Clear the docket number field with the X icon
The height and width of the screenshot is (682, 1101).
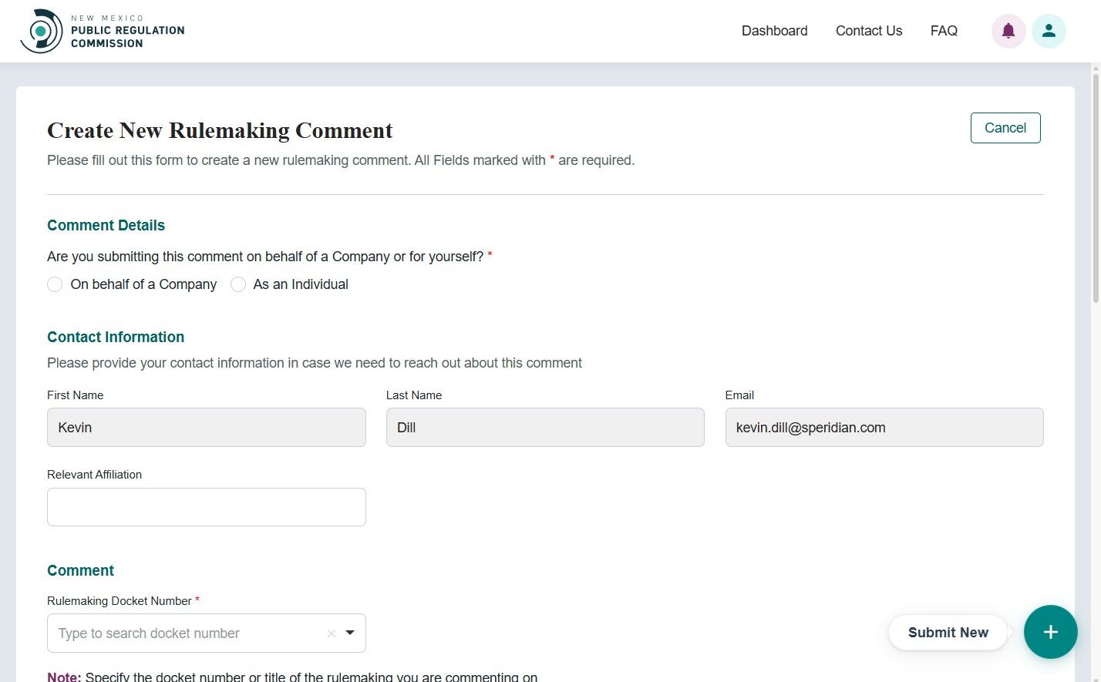click(331, 633)
